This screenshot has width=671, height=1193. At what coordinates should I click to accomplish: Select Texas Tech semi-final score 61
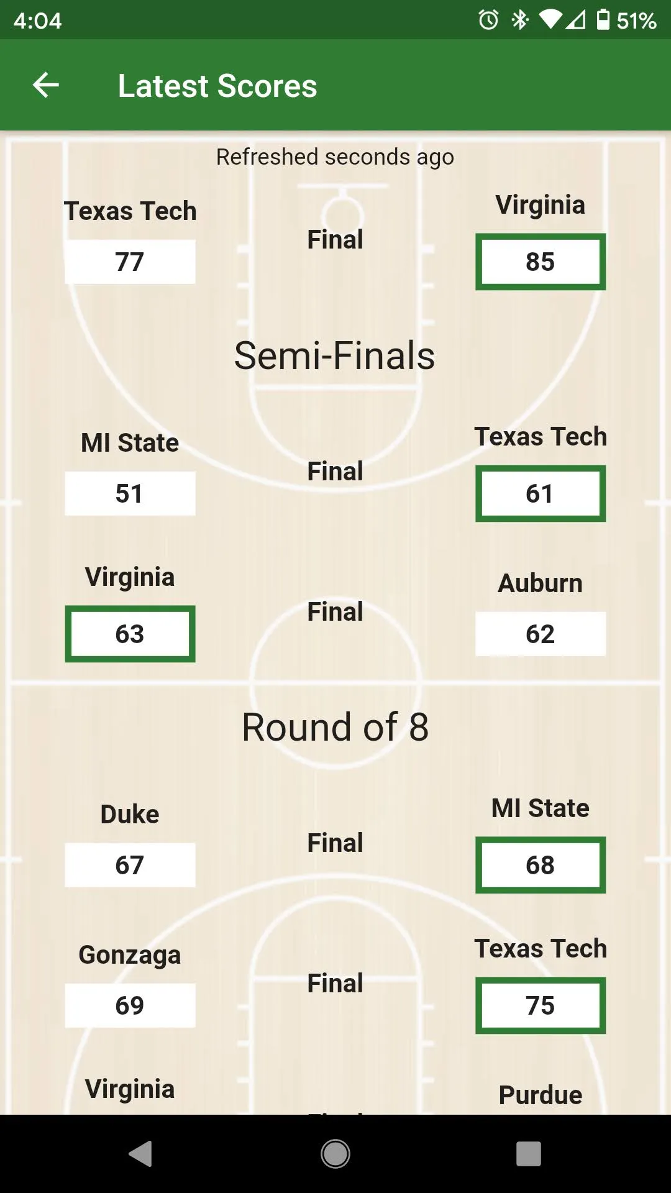[541, 493]
